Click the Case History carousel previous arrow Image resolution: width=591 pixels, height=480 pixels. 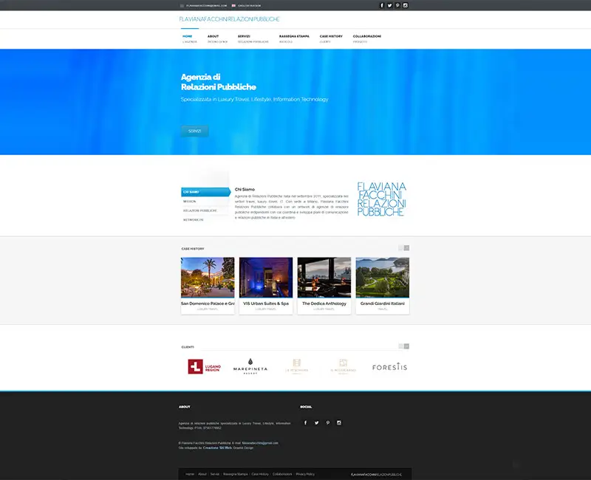pyautogui.click(x=400, y=247)
